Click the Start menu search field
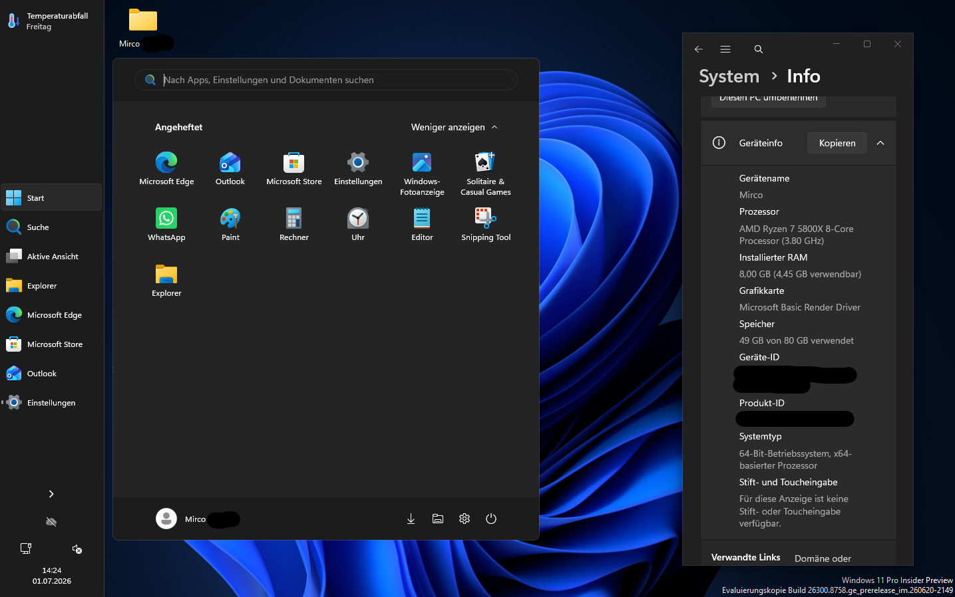This screenshot has height=597, width=955. click(326, 80)
